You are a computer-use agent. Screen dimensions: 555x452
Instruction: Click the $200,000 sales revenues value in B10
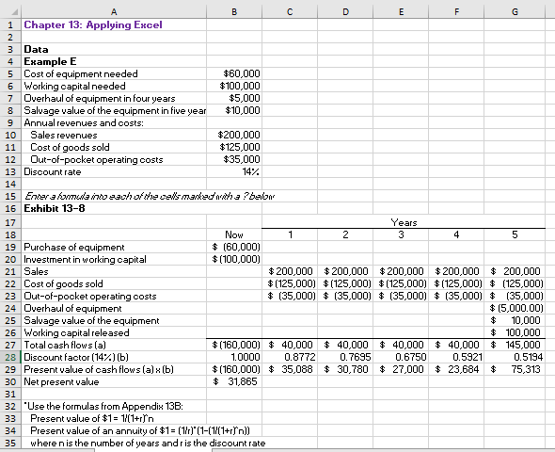tap(234, 135)
